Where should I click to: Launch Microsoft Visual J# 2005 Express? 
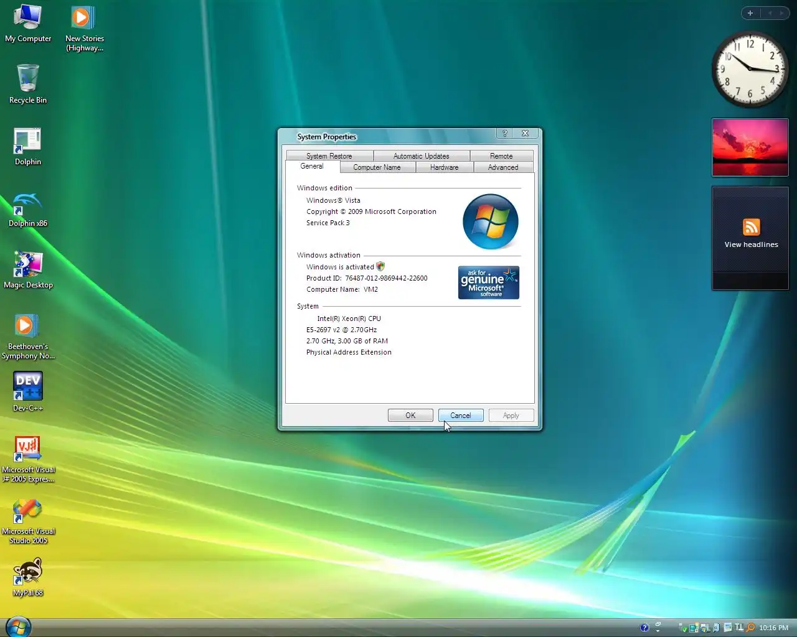tap(28, 459)
